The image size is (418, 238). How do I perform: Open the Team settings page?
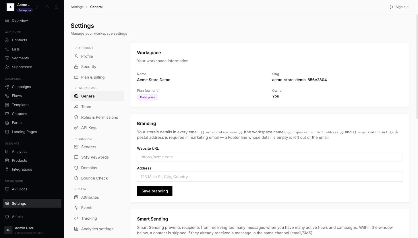click(x=97, y=107)
